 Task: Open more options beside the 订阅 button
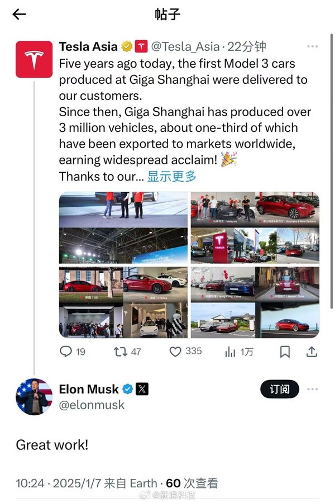[312, 389]
